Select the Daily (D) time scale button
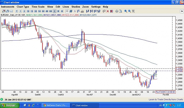Screen dimensions: 184x108 click(54, 11)
